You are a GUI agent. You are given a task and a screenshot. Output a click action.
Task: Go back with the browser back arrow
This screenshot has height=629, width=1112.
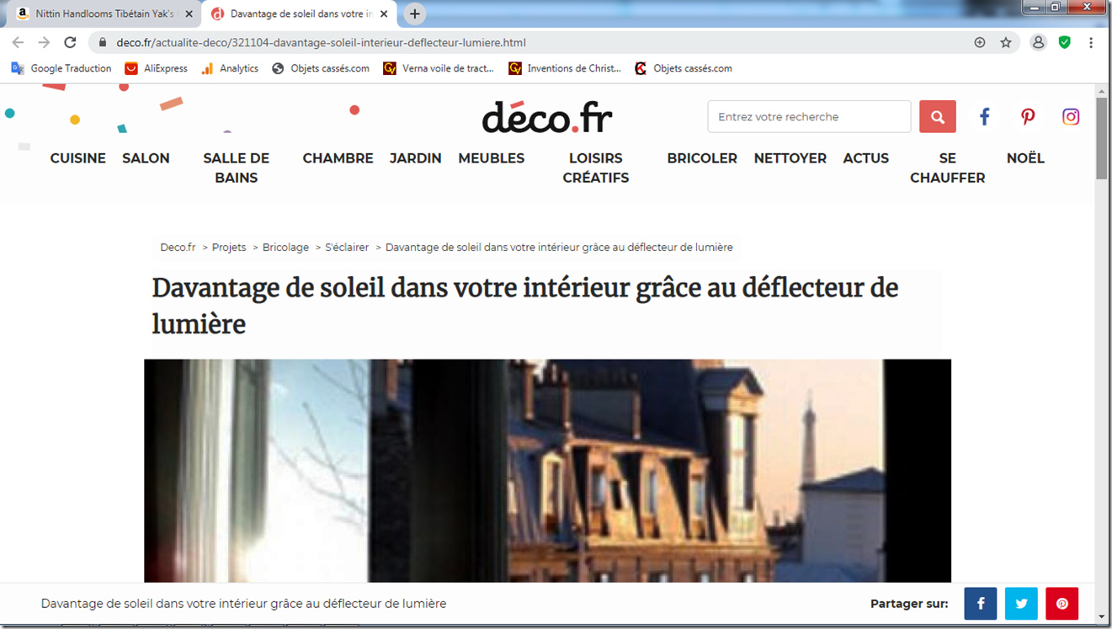click(x=18, y=42)
